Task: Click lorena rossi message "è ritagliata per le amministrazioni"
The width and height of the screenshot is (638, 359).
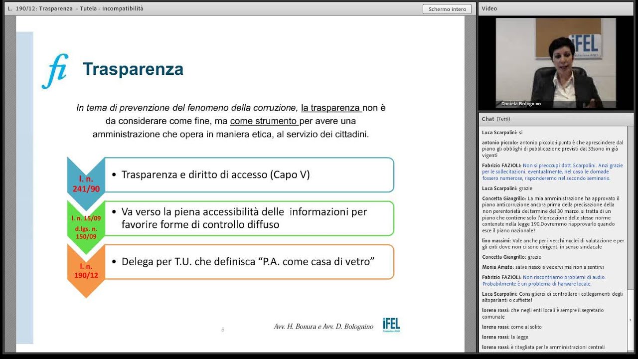Action: [543, 347]
